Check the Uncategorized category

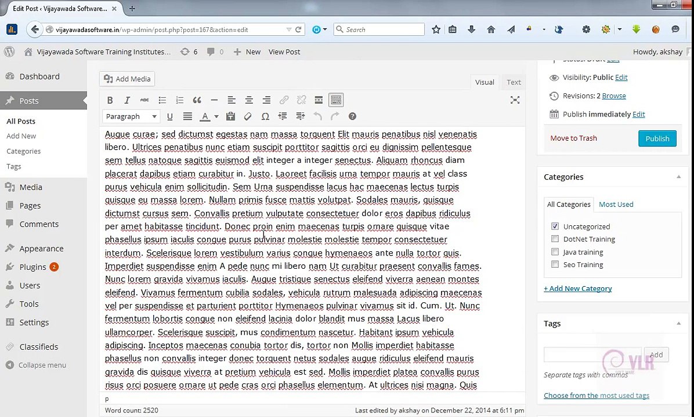click(555, 226)
